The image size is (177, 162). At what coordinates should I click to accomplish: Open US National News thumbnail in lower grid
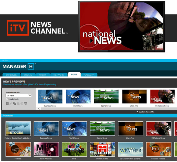click(159, 129)
